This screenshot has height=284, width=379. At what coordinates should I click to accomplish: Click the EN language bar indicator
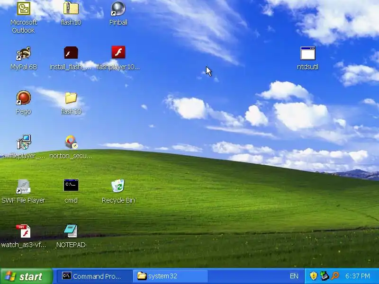coord(294,276)
